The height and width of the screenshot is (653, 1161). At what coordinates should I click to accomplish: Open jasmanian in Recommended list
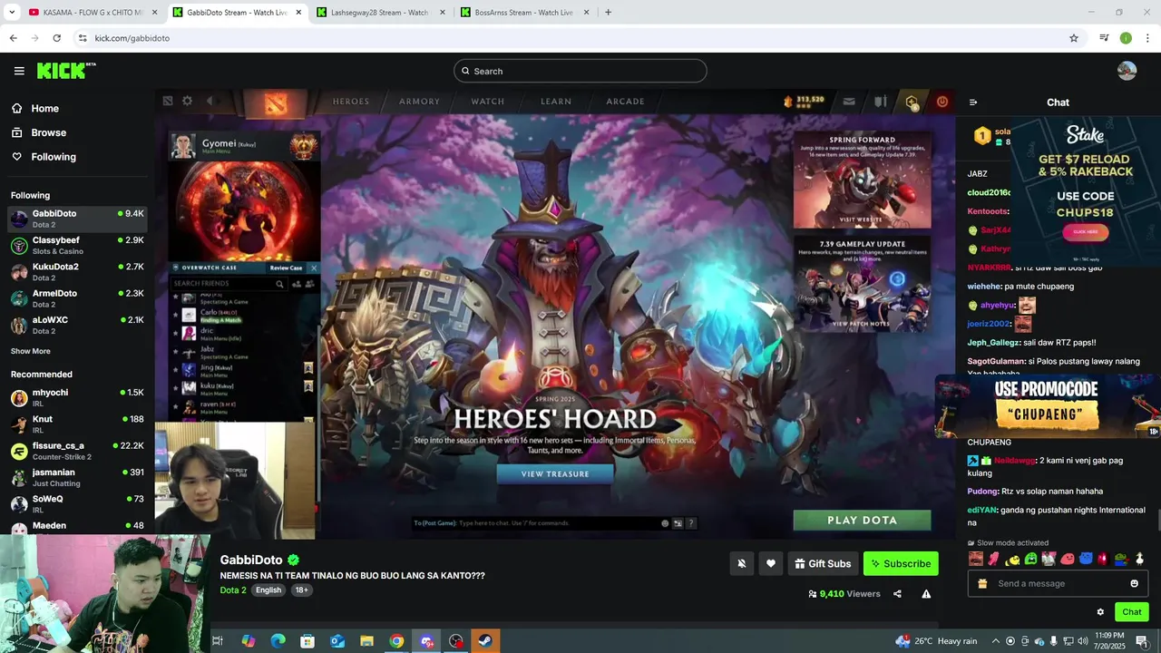[x=77, y=477]
